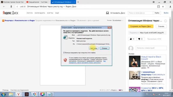Open ПОЧТА in the top menu
The image size is (173, 97).
click(29, 13)
